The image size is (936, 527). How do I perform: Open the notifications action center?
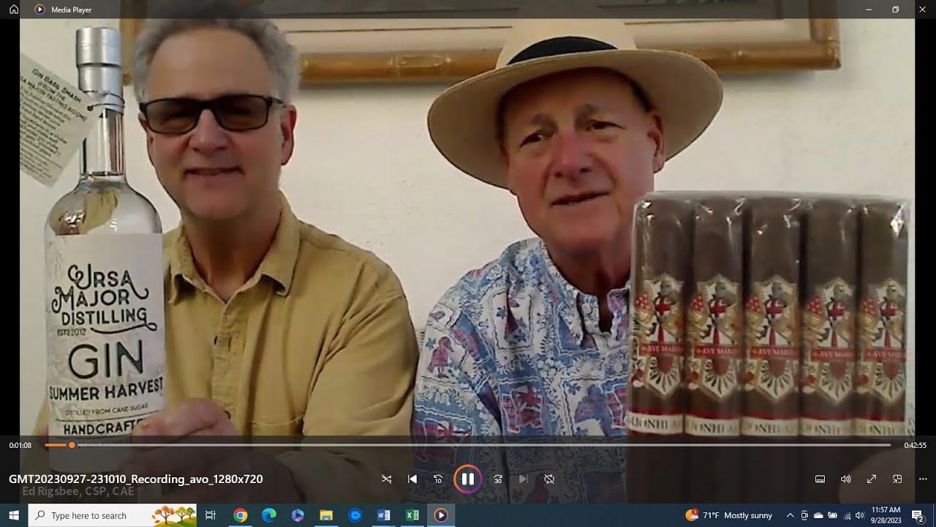point(918,515)
